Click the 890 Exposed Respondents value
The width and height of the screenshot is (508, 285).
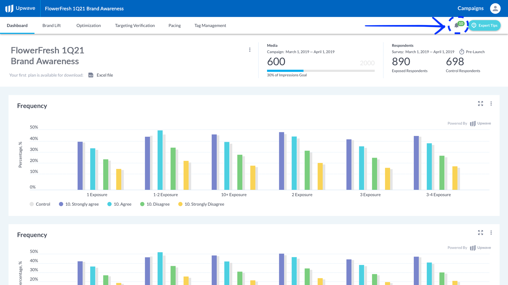click(401, 62)
